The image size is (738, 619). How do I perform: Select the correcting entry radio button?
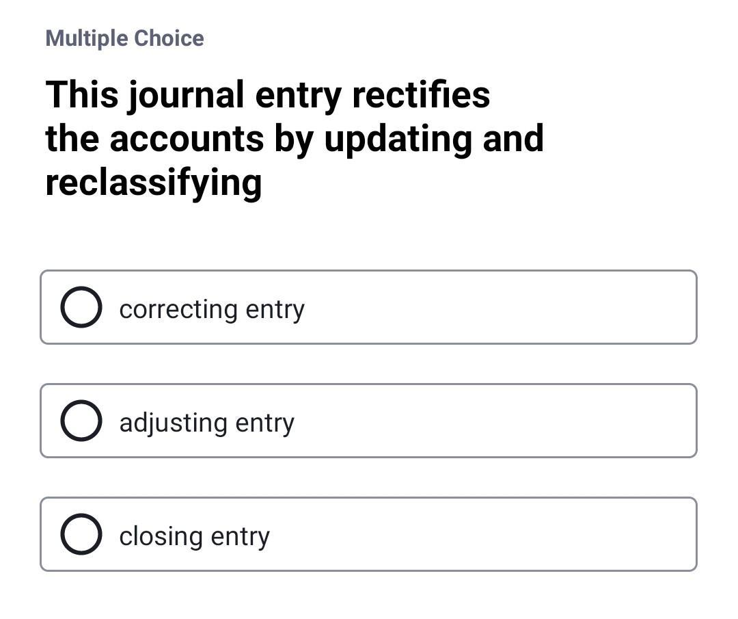pos(81,307)
